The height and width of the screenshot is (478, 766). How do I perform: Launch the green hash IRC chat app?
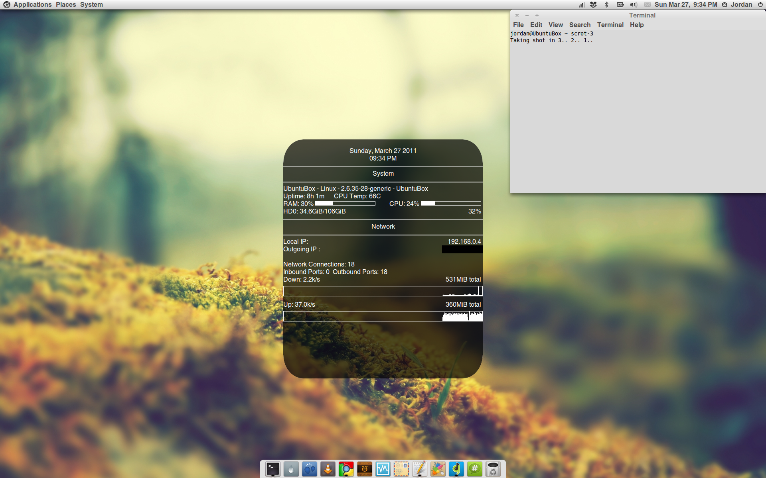click(475, 469)
